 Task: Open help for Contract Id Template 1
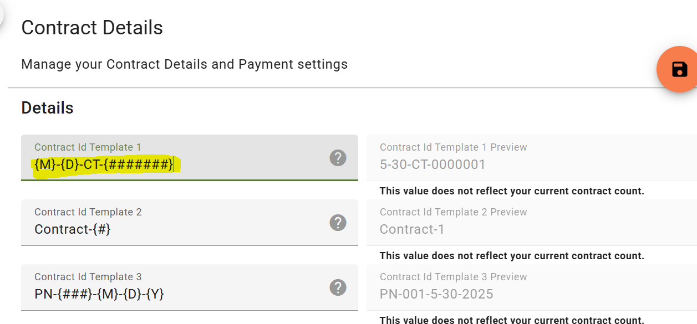point(338,158)
